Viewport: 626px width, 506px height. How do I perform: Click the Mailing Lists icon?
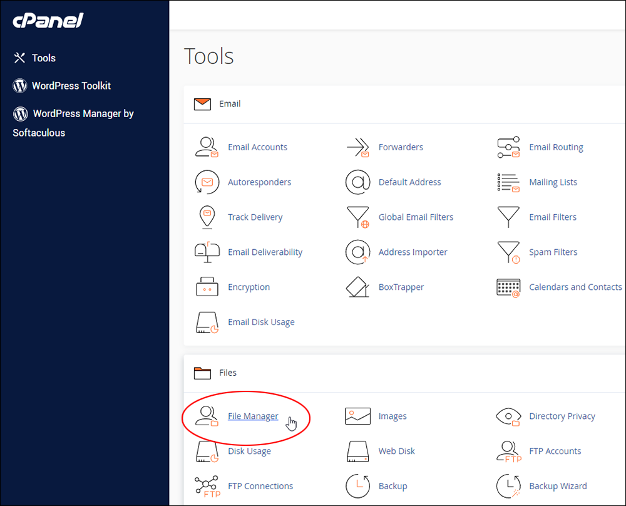[508, 182]
